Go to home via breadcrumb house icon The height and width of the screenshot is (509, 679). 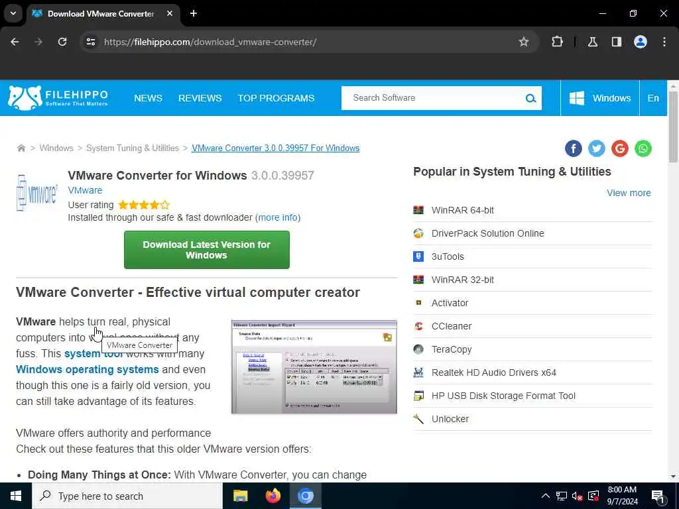coord(21,148)
